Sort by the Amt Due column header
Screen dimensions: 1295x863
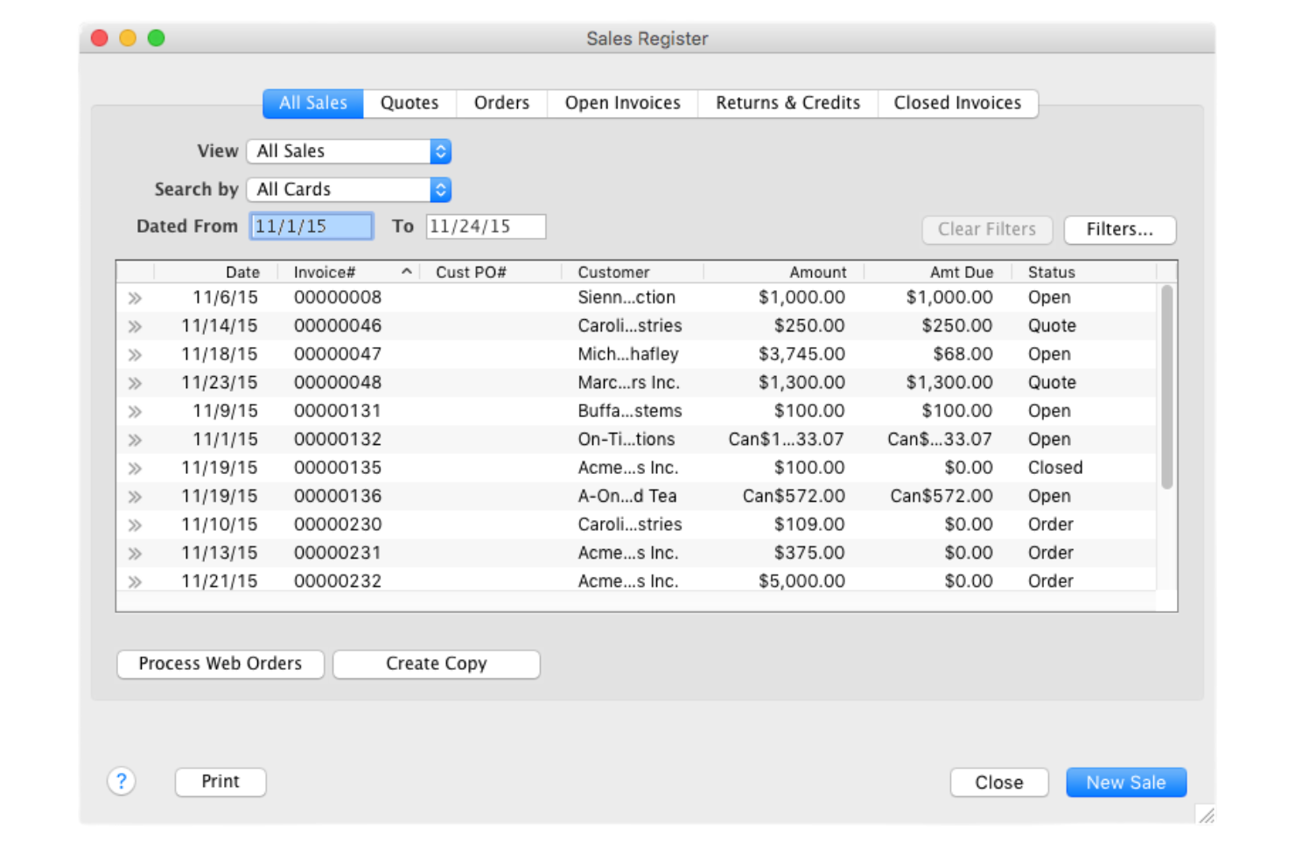pyautogui.click(x=962, y=272)
